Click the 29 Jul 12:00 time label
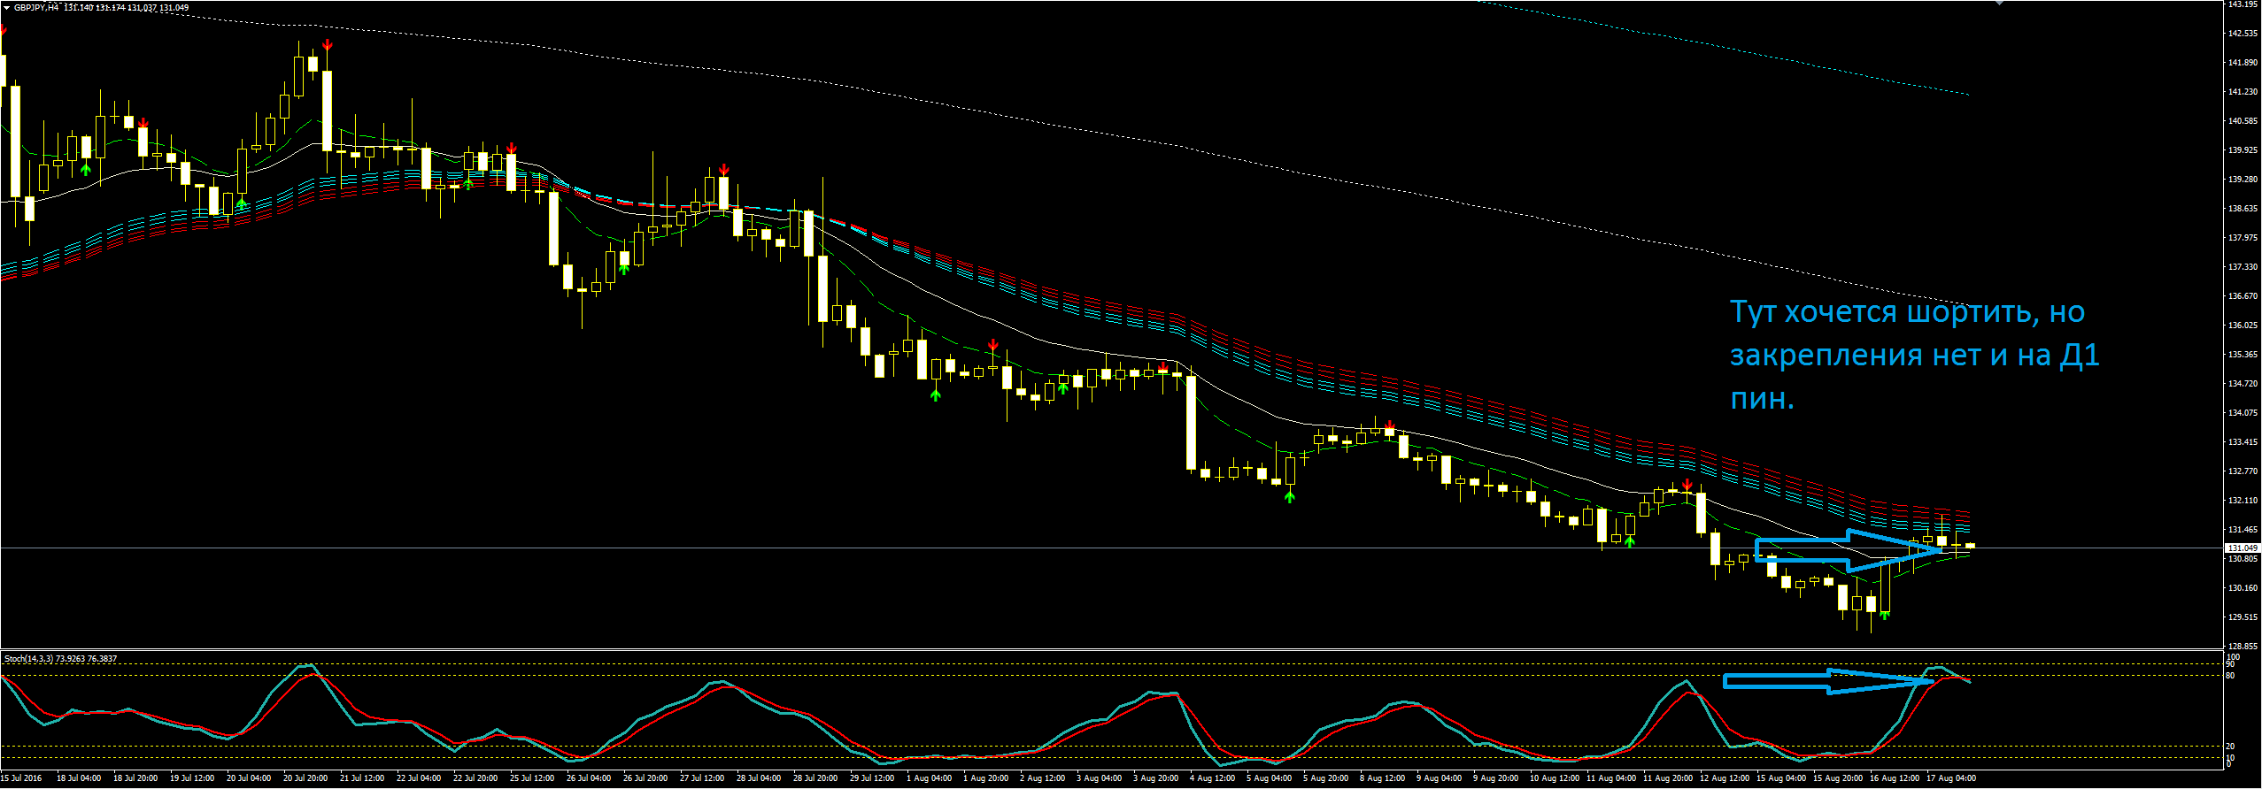This screenshot has width=2262, height=789. (x=872, y=779)
